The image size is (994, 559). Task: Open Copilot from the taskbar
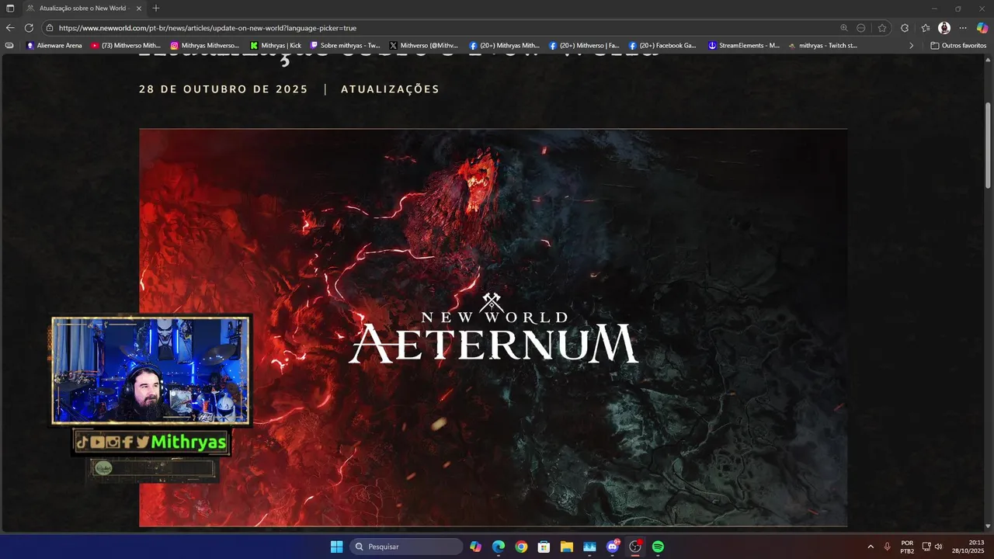click(475, 547)
